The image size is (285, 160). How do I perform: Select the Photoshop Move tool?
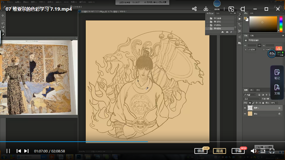point(3,15)
